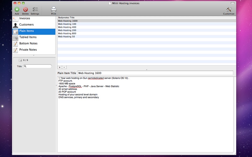
Task: Open the search magnifier dropdown in Title field
Action: pyautogui.click(x=26, y=67)
